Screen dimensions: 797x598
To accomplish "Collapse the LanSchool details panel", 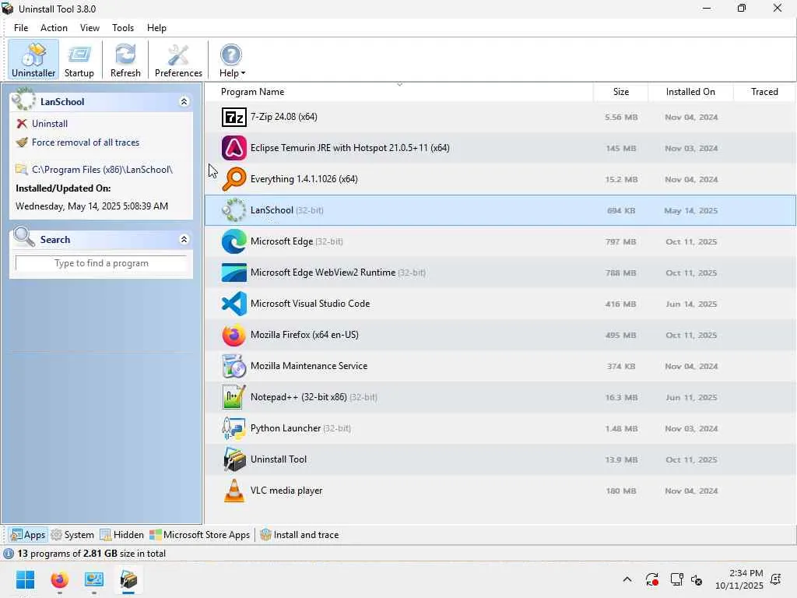I will pyautogui.click(x=184, y=102).
